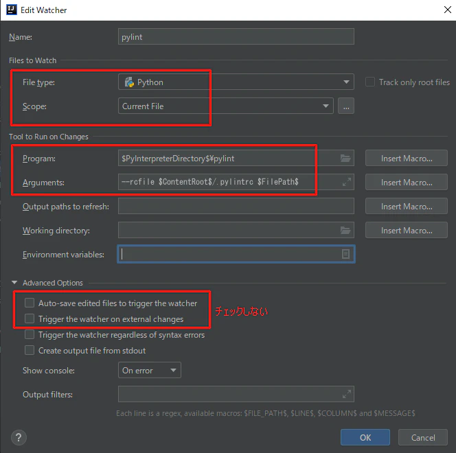Close the Edit Watcher dialog
This screenshot has width=456, height=453.
pos(448,10)
